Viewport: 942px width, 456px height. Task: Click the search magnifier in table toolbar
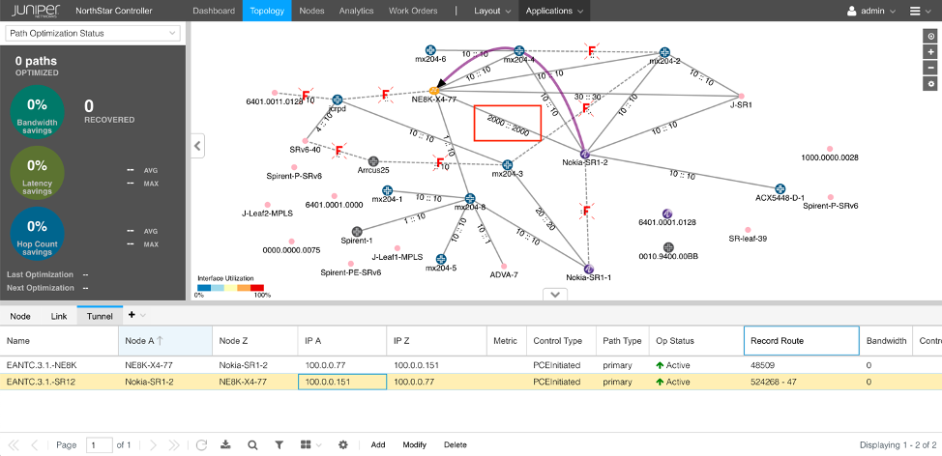251,445
